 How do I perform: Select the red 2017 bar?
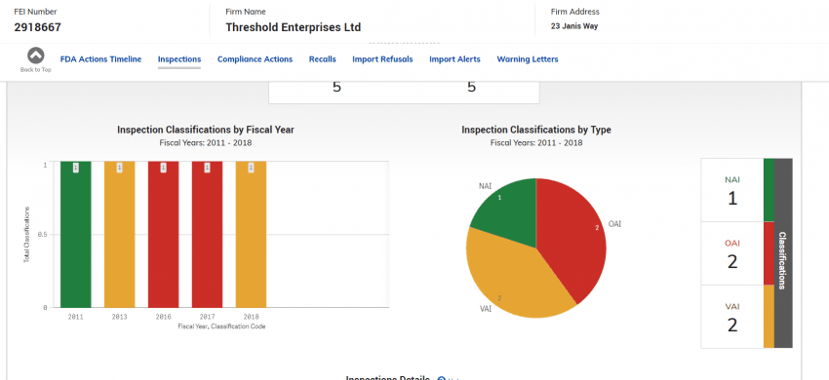tap(207, 234)
